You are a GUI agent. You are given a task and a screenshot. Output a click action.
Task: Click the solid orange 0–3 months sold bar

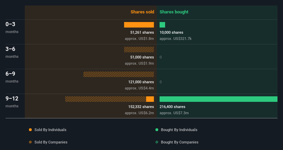point(139,25)
